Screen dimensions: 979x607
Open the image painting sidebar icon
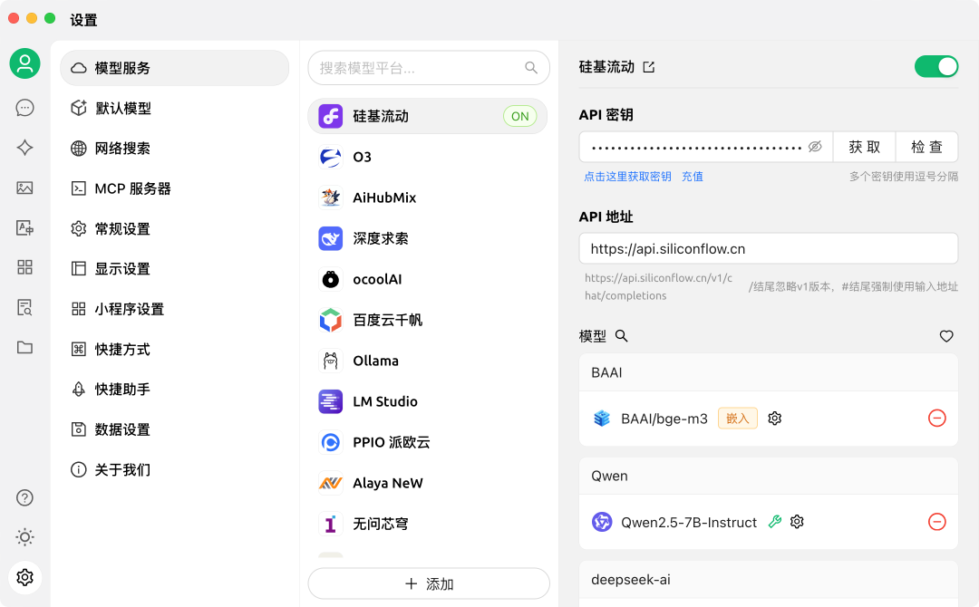click(x=25, y=188)
